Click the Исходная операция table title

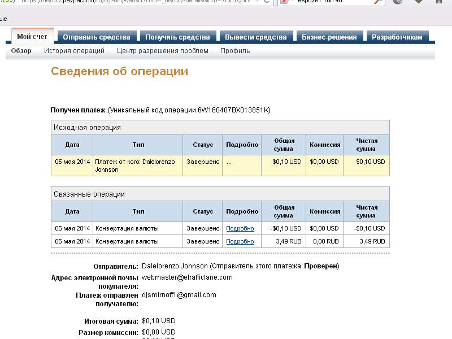point(87,128)
